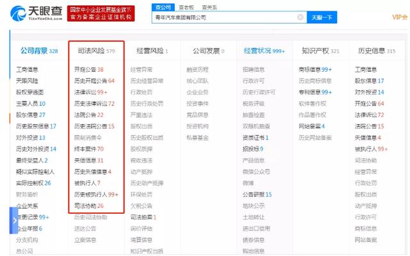
Task: Open 司法拍卖 1 under 经营风险
Action: click(x=143, y=217)
